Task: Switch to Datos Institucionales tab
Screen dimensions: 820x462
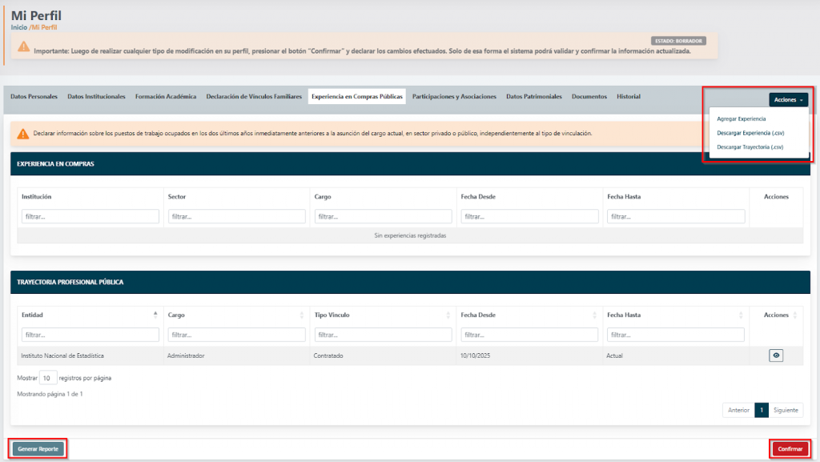Action: click(x=96, y=96)
